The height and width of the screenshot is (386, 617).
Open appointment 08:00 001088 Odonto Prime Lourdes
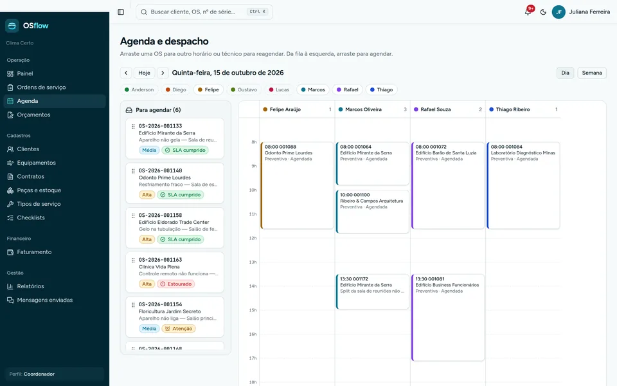(297, 185)
